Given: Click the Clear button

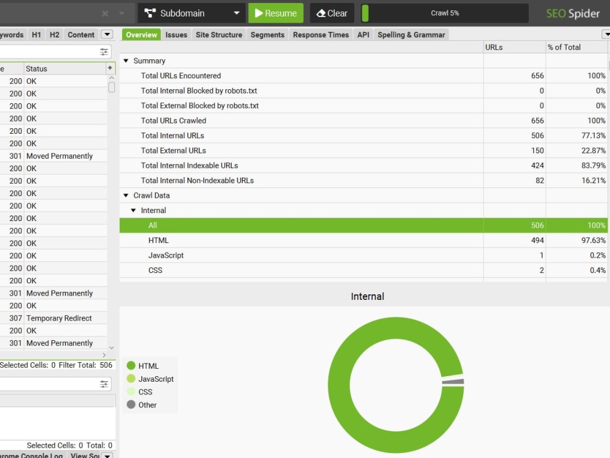Looking at the screenshot, I should (332, 13).
